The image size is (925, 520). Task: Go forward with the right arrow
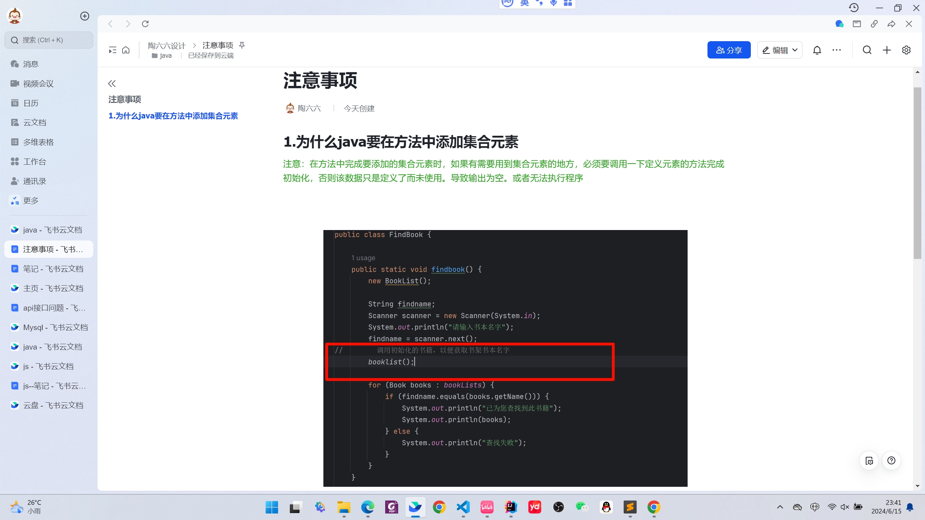(x=128, y=24)
